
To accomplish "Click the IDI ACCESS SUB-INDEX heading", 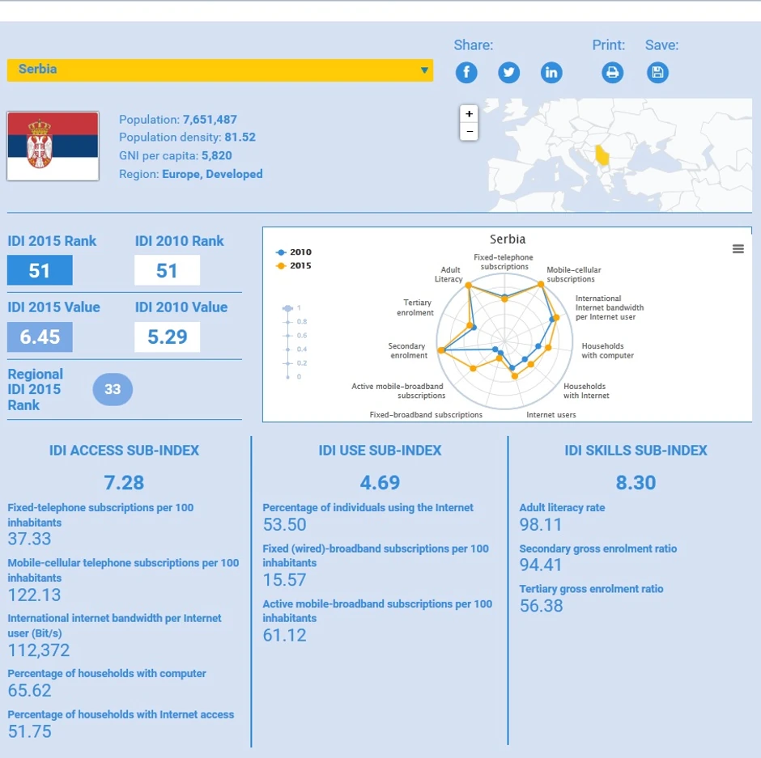I will coord(124,451).
